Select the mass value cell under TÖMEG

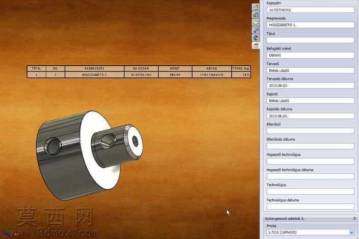(241, 75)
